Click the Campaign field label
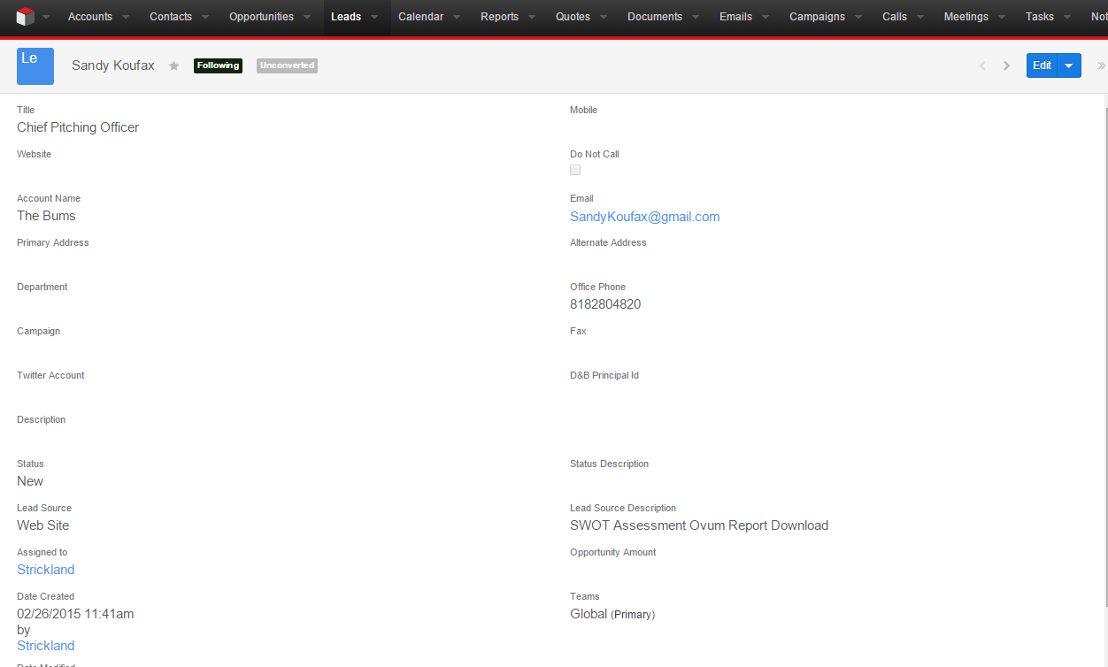This screenshot has width=1108, height=667. click(38, 331)
